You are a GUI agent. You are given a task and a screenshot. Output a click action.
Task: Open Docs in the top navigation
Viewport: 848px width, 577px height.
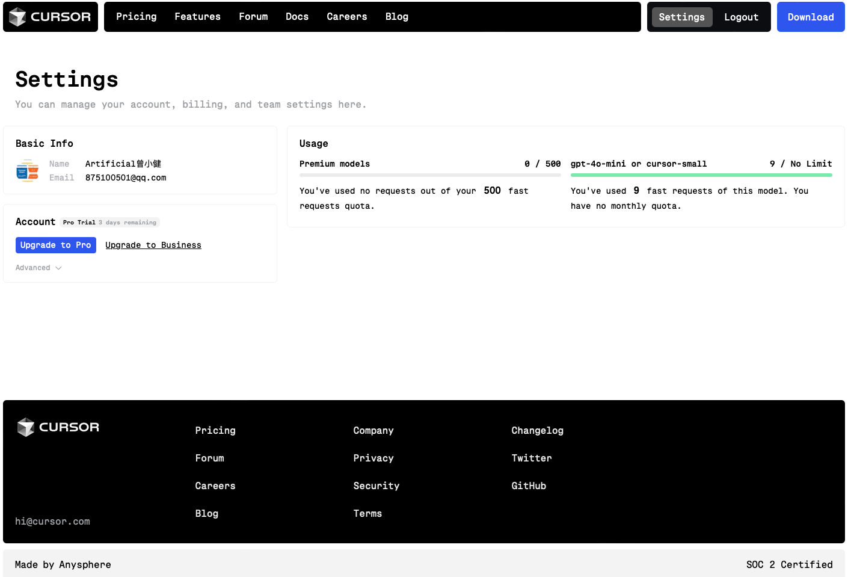point(297,17)
